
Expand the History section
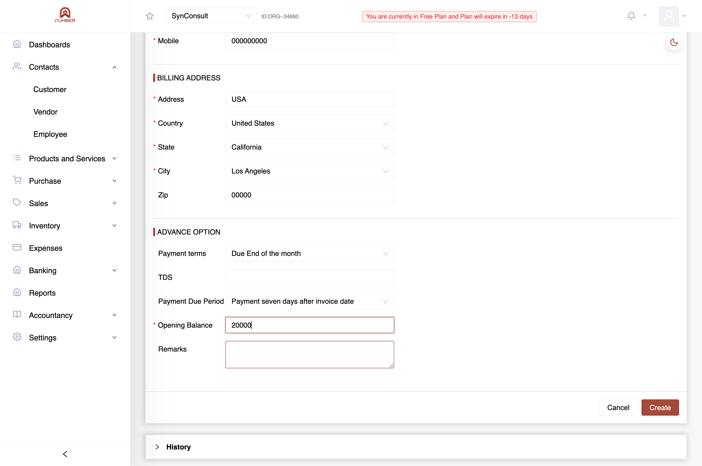(416, 447)
